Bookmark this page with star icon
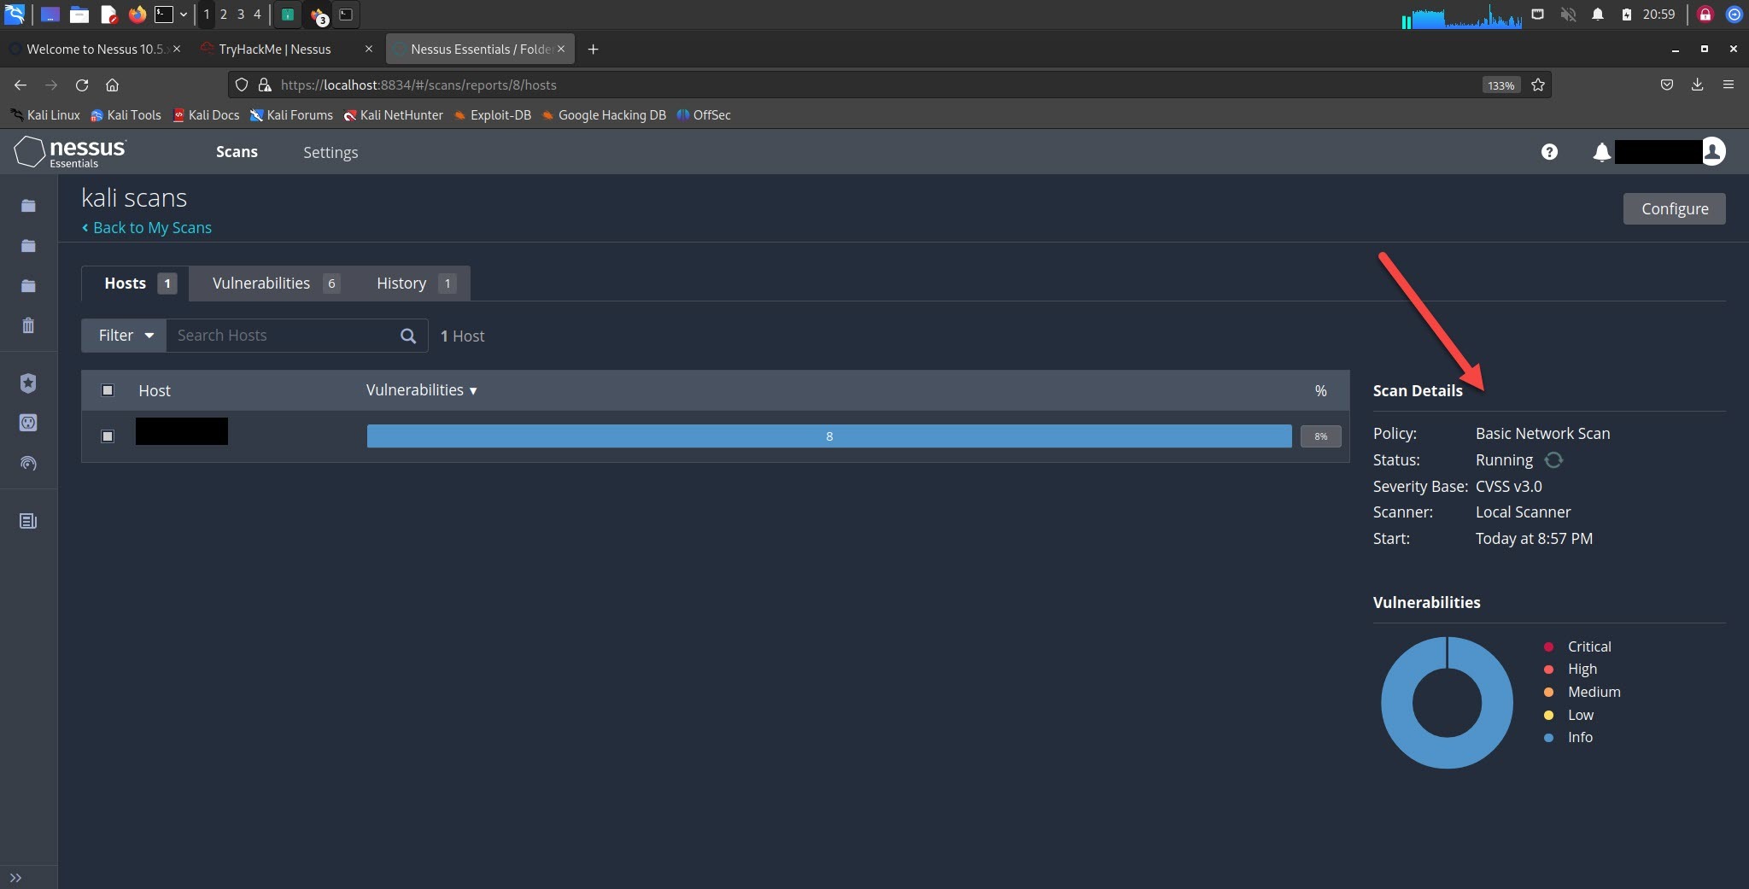1749x889 pixels. pyautogui.click(x=1538, y=85)
